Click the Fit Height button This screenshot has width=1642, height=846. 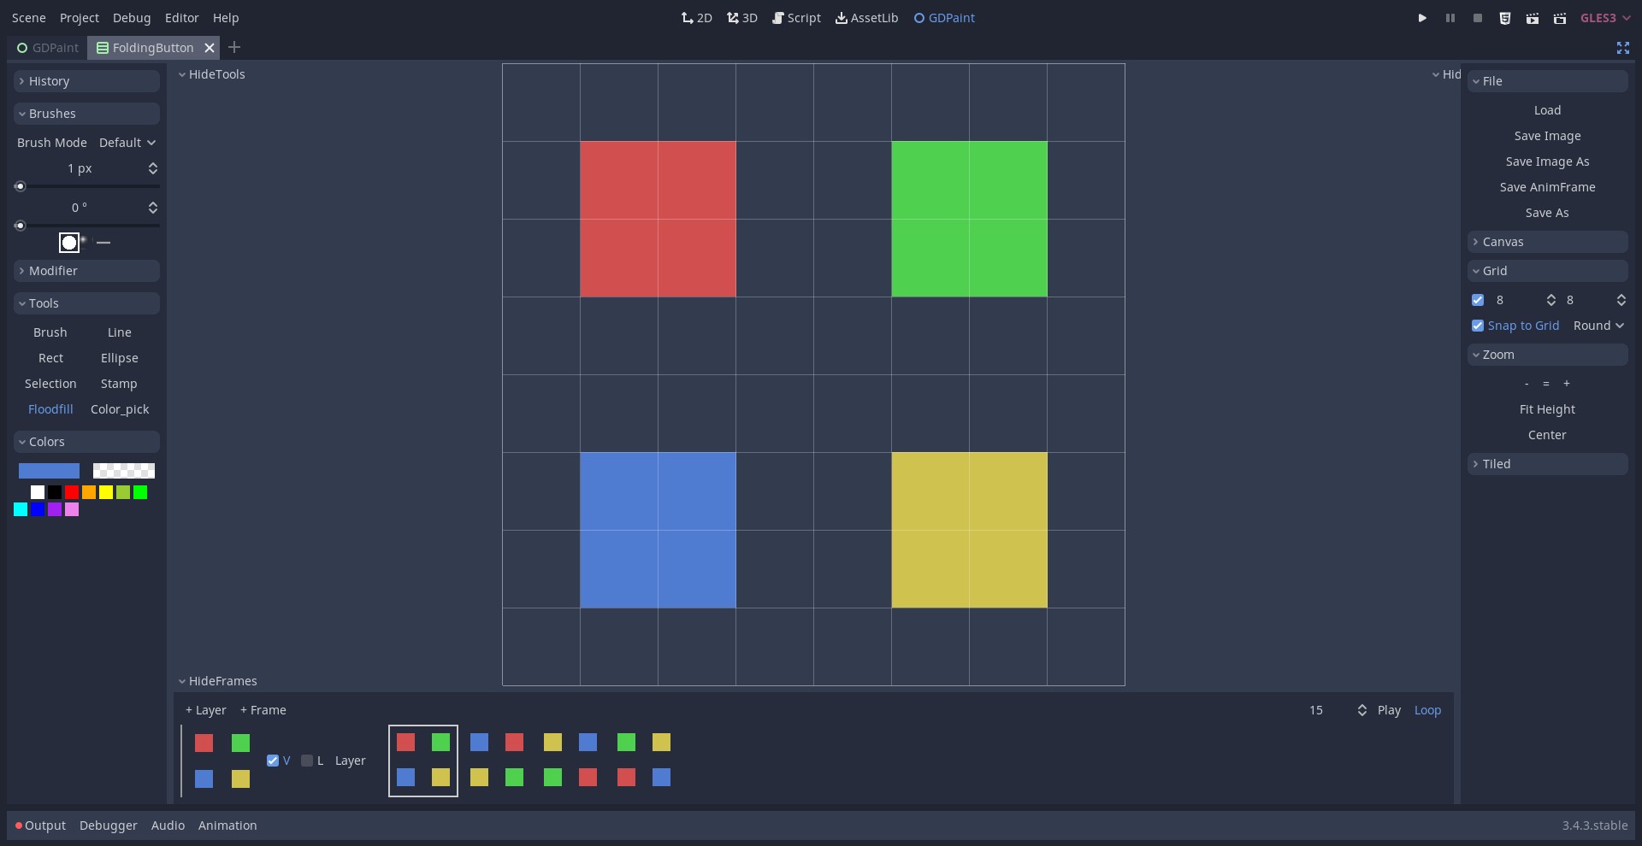(x=1547, y=409)
